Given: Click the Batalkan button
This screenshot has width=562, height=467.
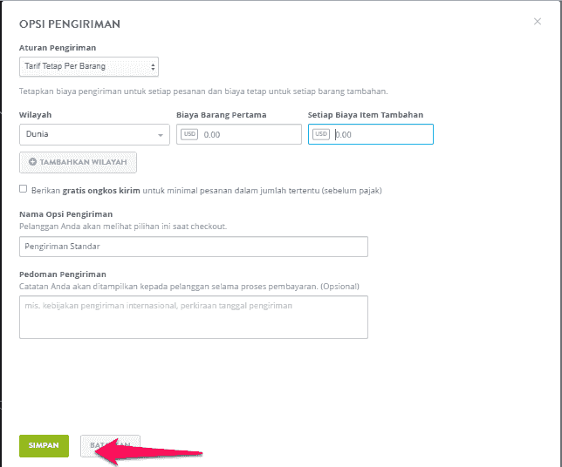Looking at the screenshot, I should 110,446.
